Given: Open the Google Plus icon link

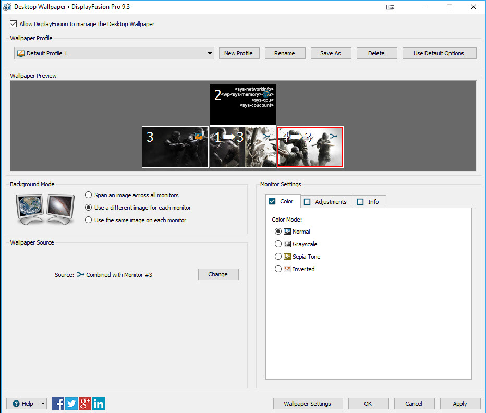Looking at the screenshot, I should point(85,403).
